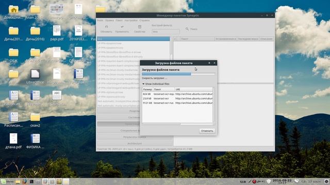Click Результаты поиска filter button

pyautogui.click(x=135, y=137)
